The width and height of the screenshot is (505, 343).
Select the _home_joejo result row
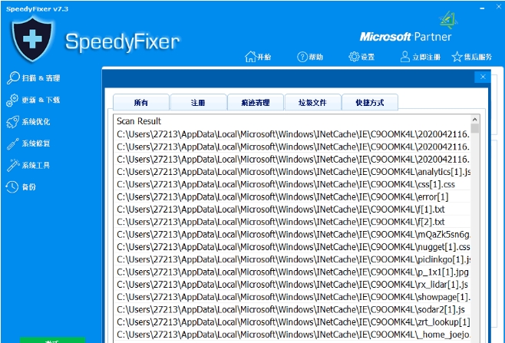[292, 335]
